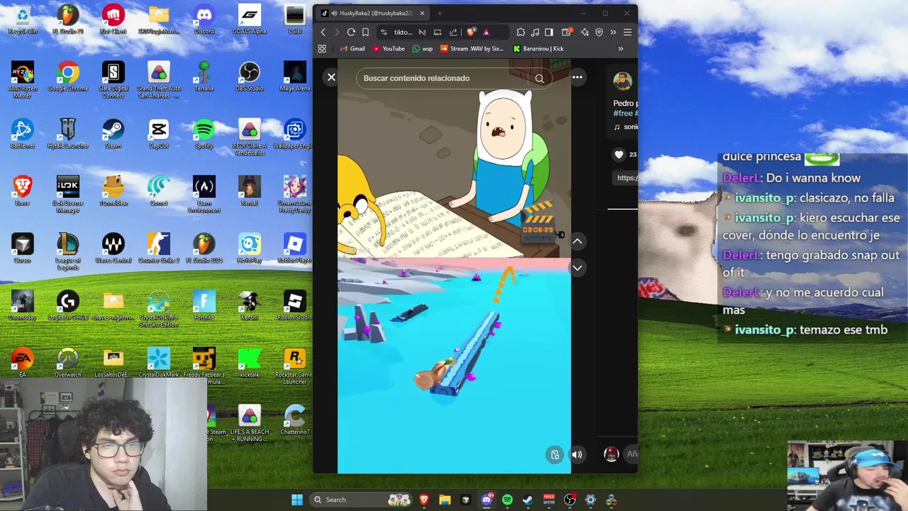Open Brave Shields lion icon
Image resolution: width=908 pixels, height=511 pixels.
pyautogui.click(x=470, y=32)
